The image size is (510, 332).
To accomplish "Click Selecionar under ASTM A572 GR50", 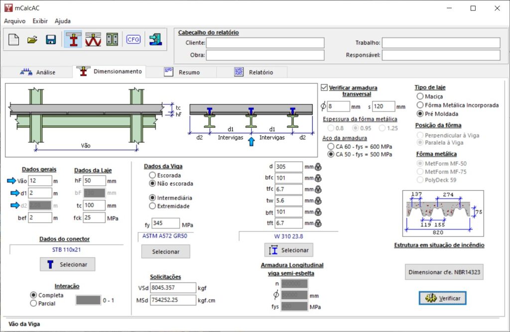I will (165, 251).
